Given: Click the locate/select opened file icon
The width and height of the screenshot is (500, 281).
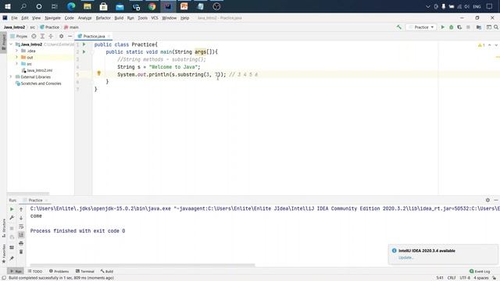Looking at the screenshot, I should coord(34,37).
